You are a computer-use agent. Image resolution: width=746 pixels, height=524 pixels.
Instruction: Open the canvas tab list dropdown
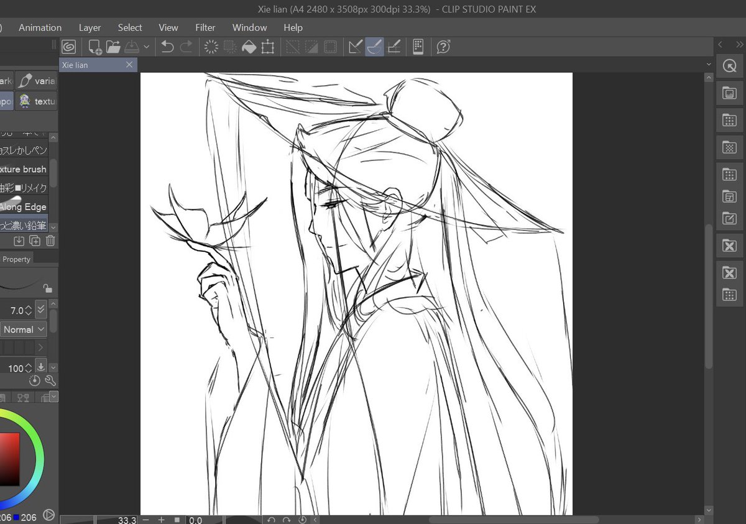pyautogui.click(x=709, y=65)
